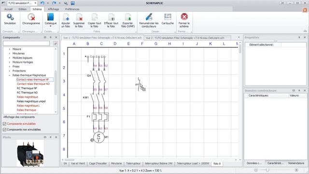Open the Minuterie folio tab
The image size is (309, 174).
point(116,163)
